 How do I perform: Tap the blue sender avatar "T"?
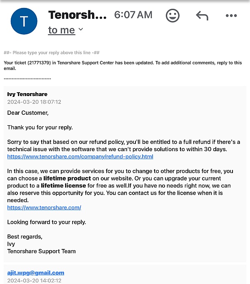click(x=24, y=21)
